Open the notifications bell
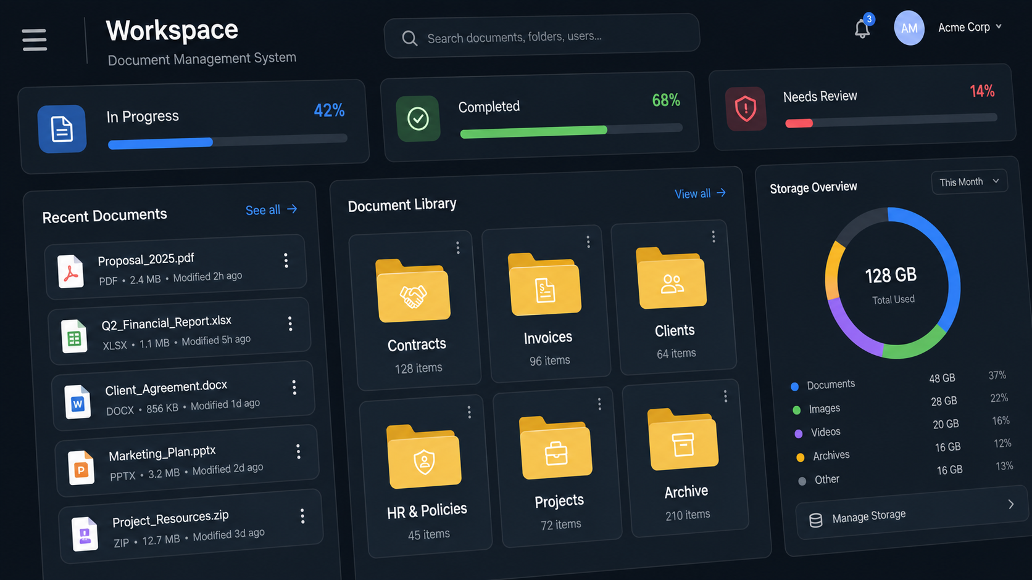 (x=862, y=28)
